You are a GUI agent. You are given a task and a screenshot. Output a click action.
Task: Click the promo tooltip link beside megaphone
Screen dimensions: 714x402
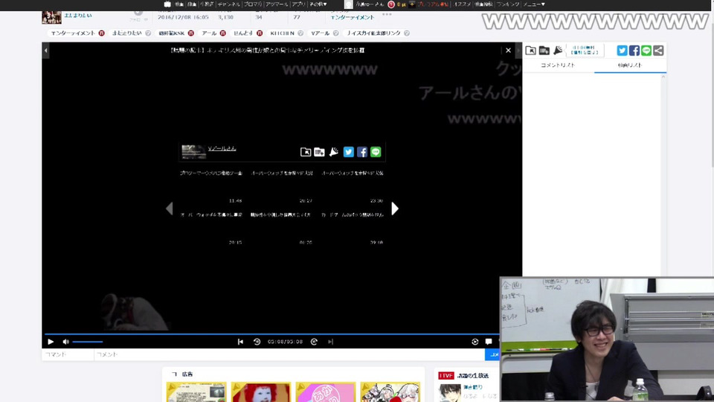585,50
